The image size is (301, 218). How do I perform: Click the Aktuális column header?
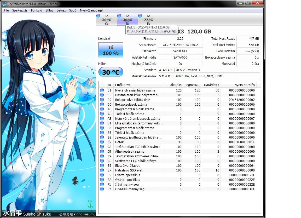point(173,85)
